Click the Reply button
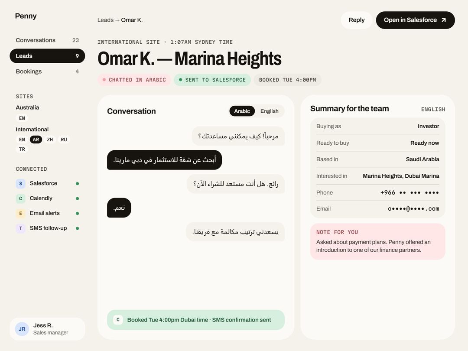 point(356,20)
